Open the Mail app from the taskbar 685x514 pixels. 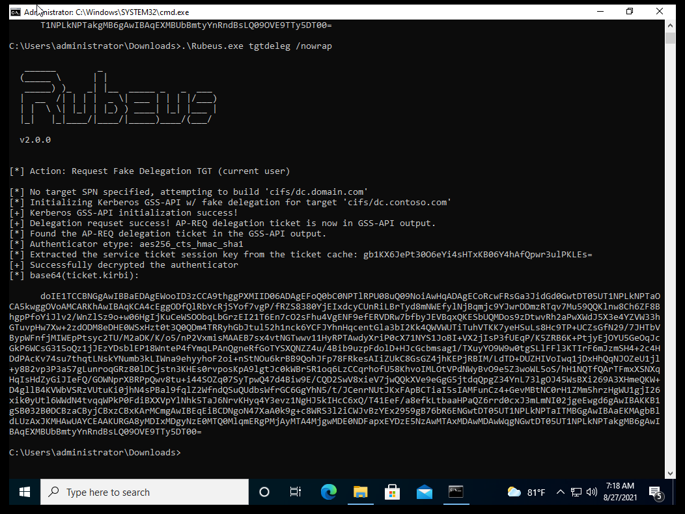(424, 492)
